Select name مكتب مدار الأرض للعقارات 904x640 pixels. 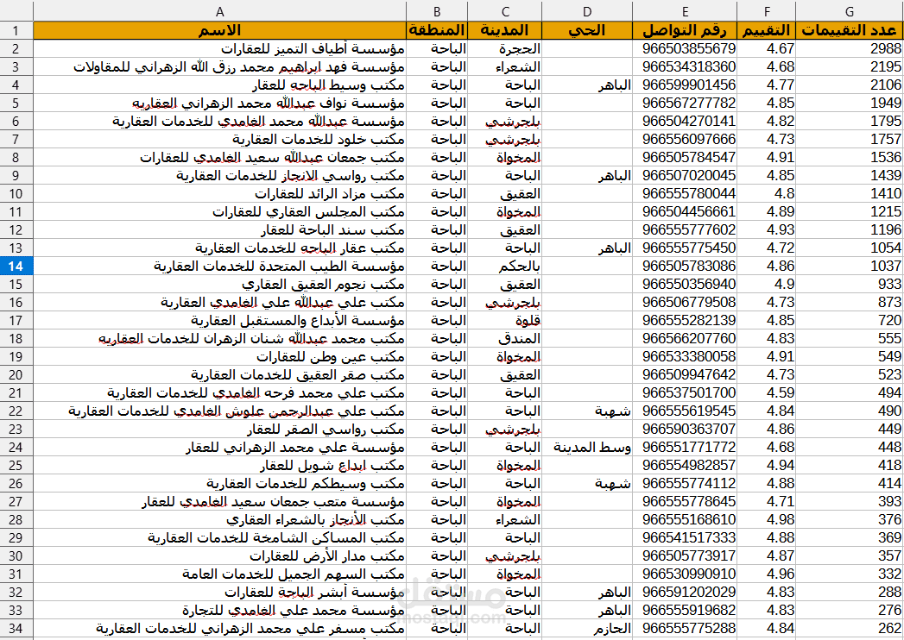coord(219,555)
